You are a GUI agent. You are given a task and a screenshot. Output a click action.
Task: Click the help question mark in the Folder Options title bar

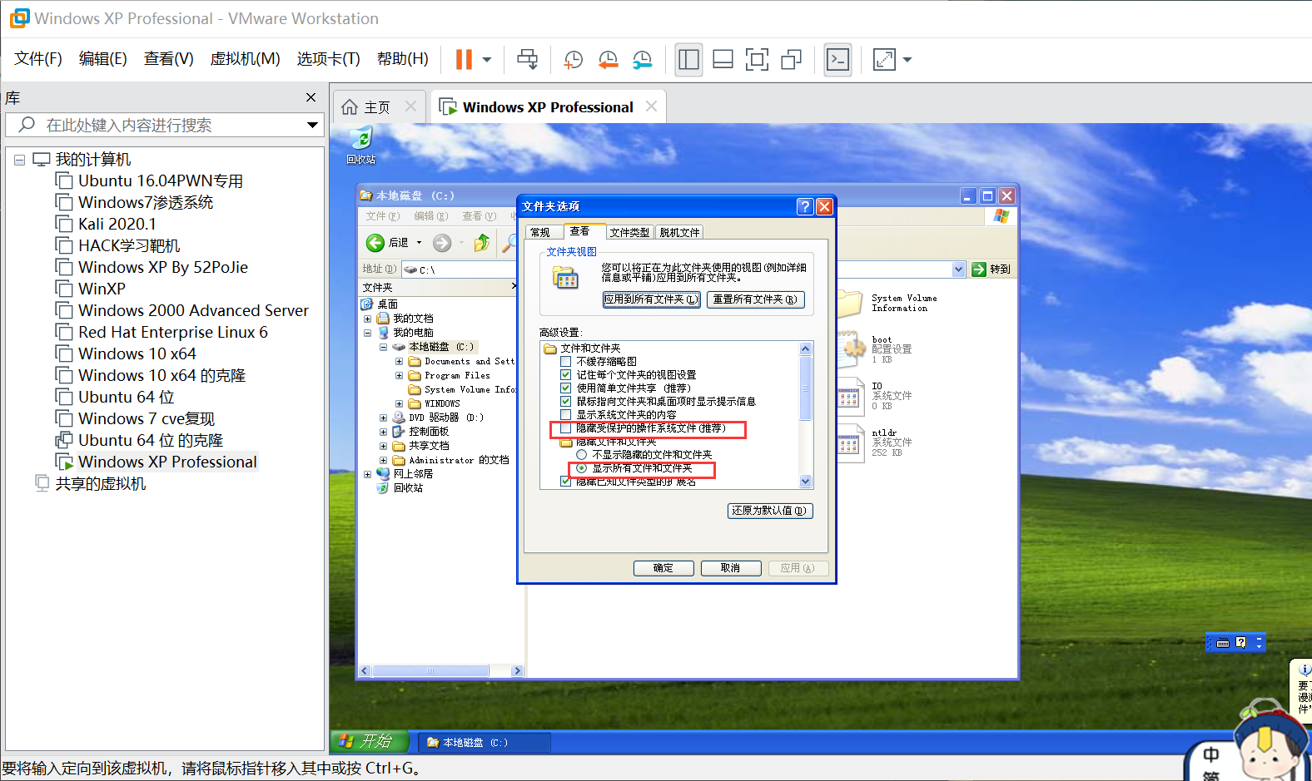[x=804, y=206]
